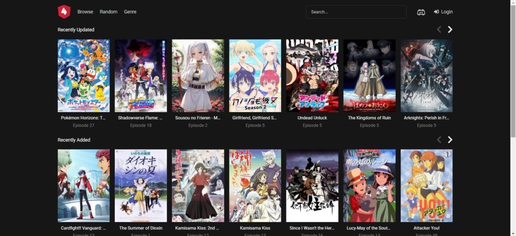The width and height of the screenshot is (516, 236).
Task: Open the Since I Wasn't the Hero poster
Action: pyautogui.click(x=312, y=186)
